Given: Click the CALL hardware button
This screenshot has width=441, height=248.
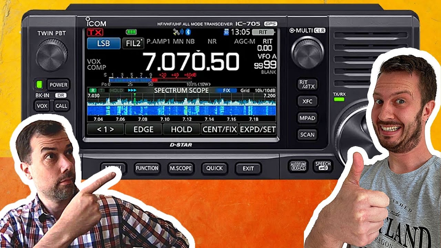Looking at the screenshot, I should [61, 106].
